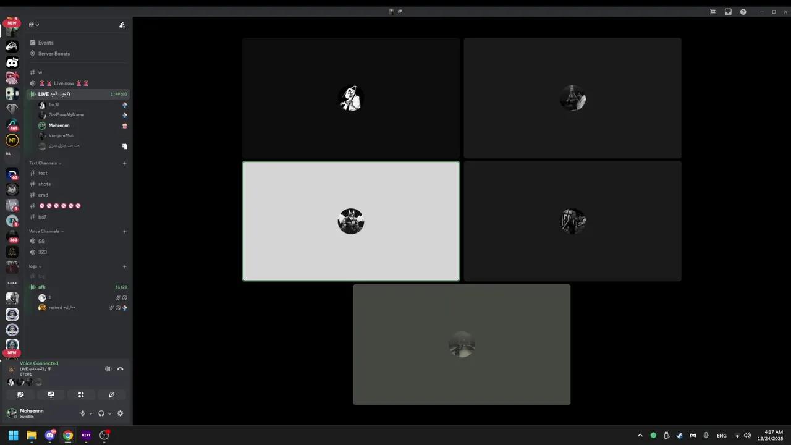Screen dimensions: 791x445
Task: Open the fF server name dropdown
Action: click(x=34, y=25)
